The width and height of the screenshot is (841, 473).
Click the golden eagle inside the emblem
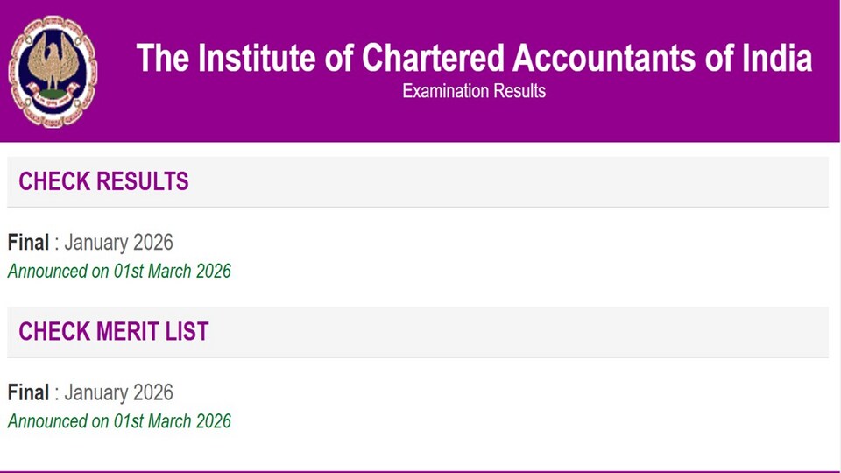point(53,64)
